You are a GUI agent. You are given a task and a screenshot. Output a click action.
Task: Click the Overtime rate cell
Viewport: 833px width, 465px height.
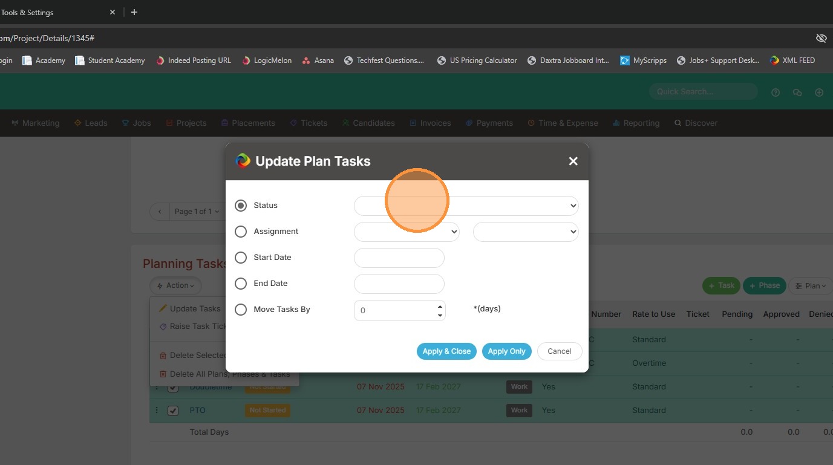649,363
